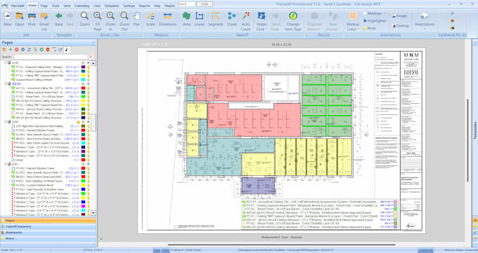Click the Auto Count wand tool
Screen dimensions: 478x253
coord(246,21)
